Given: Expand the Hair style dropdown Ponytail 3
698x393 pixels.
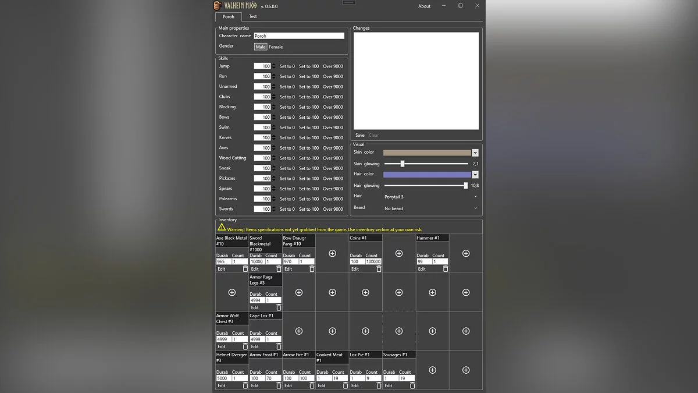Looking at the screenshot, I should (x=475, y=197).
